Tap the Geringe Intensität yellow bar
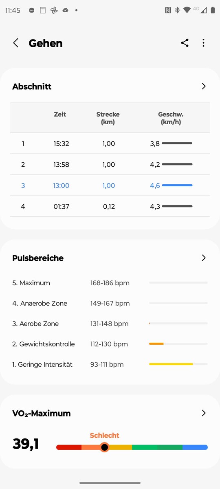Viewport: 220px width, 489px height. (171, 364)
